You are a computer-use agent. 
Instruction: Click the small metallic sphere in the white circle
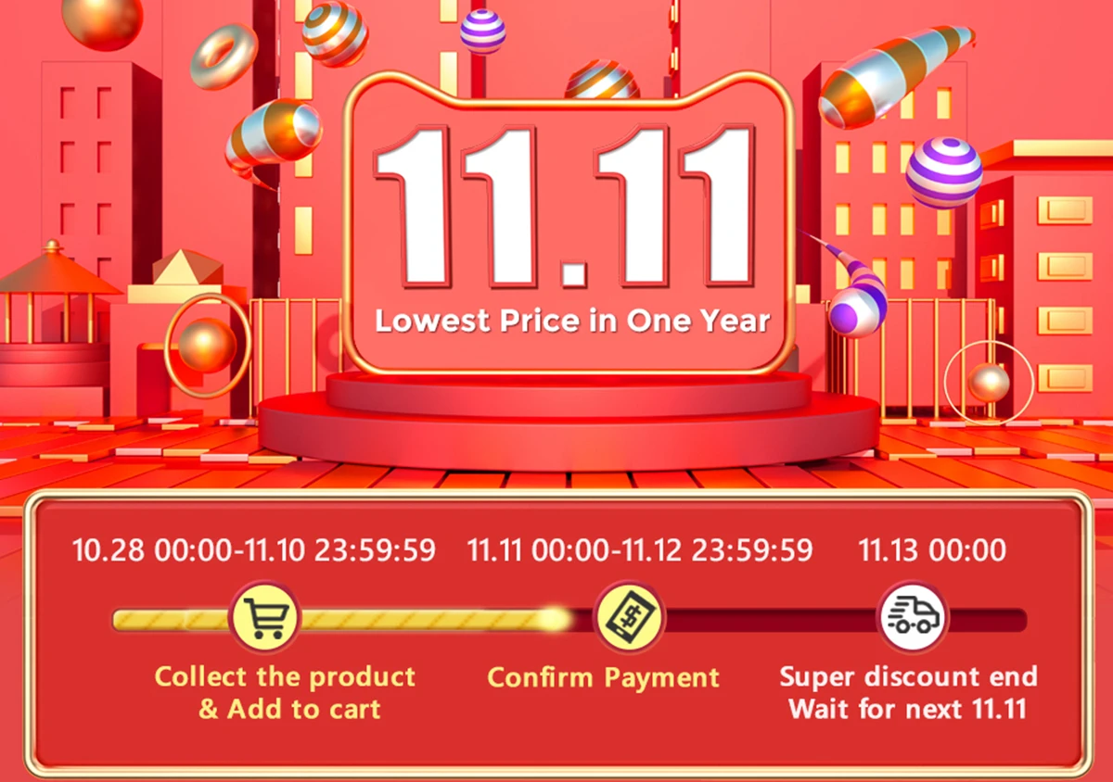988,382
